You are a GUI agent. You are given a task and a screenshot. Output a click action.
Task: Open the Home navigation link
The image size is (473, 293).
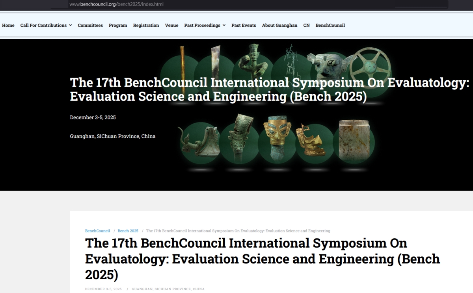[x=8, y=25]
